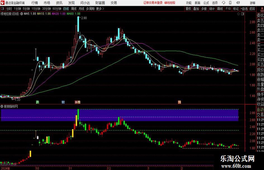Open the 资讯 menu
Viewport: 264px width, 170px height.
point(59,3)
